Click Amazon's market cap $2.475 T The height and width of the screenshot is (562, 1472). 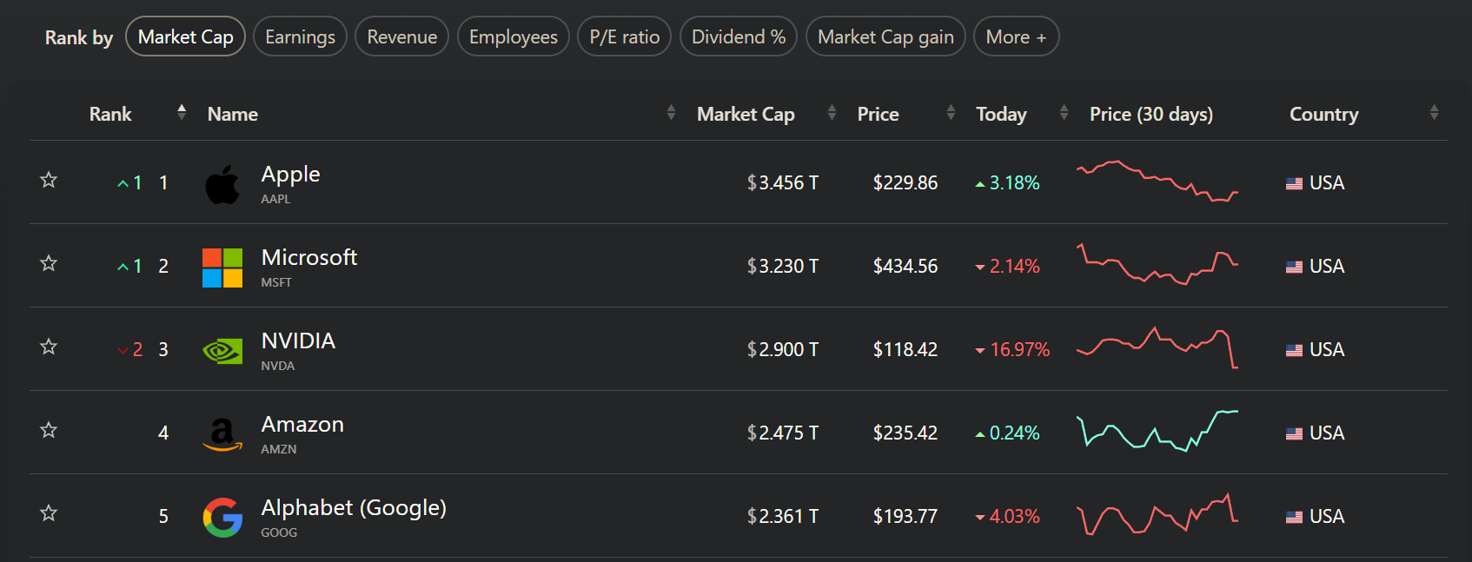783,433
